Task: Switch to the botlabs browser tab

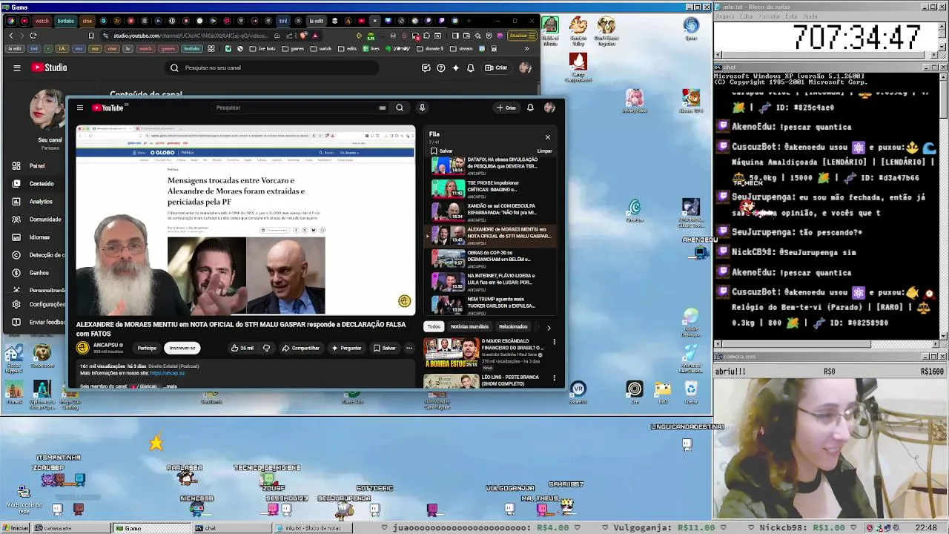Action: (x=66, y=21)
